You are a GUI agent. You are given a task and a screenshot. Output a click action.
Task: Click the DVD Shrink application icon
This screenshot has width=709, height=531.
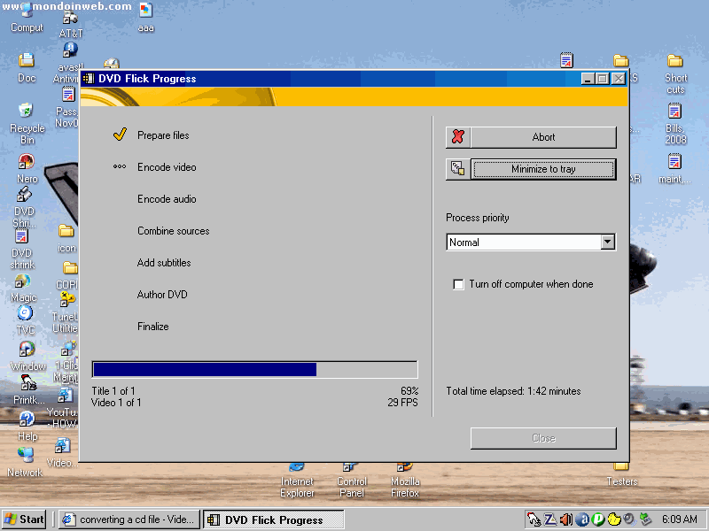click(24, 195)
